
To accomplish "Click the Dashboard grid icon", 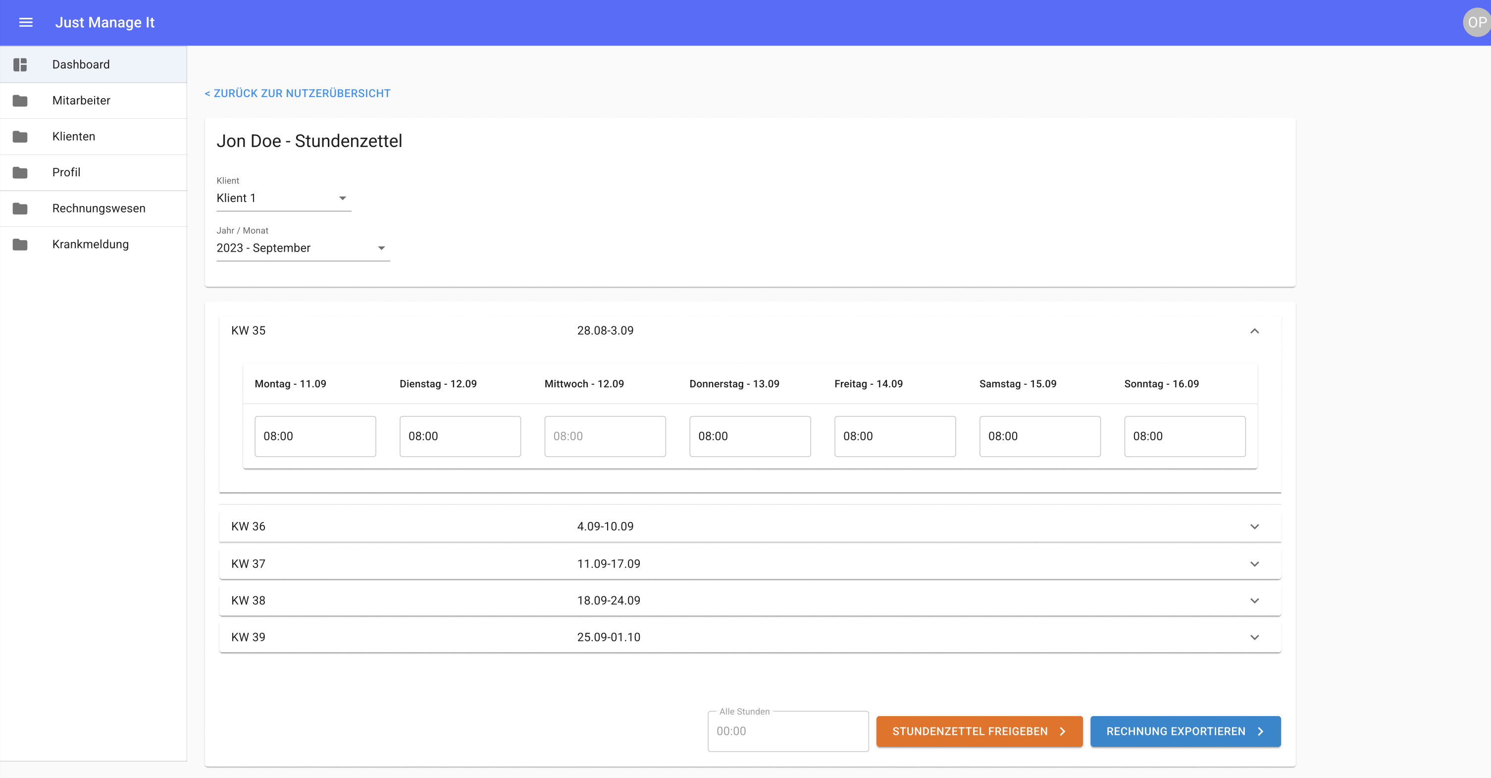I will coord(20,65).
